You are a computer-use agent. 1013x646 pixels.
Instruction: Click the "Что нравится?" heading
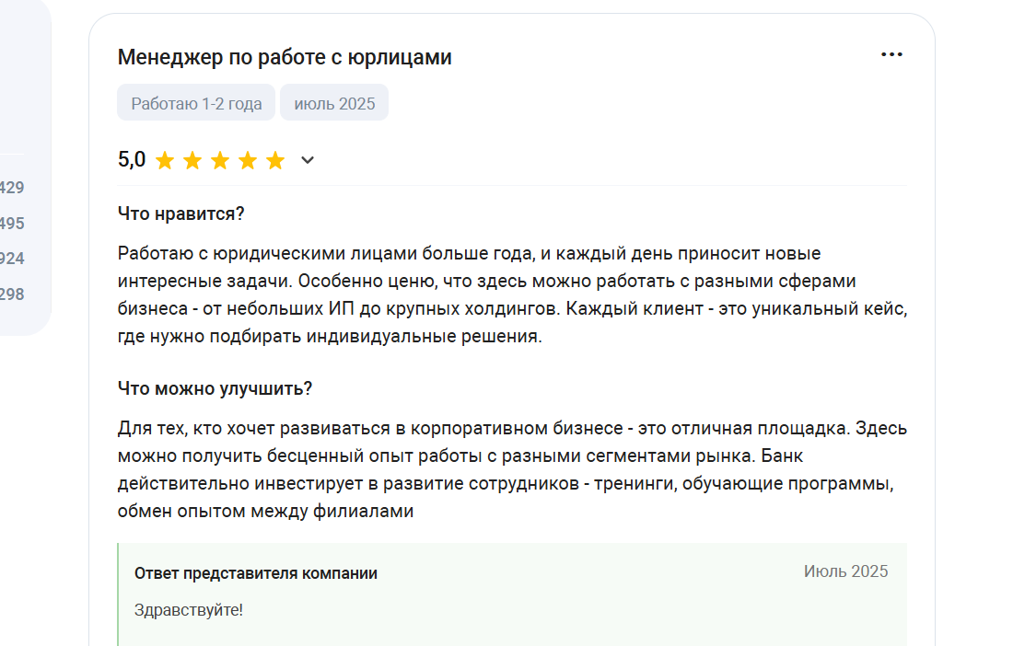180,213
